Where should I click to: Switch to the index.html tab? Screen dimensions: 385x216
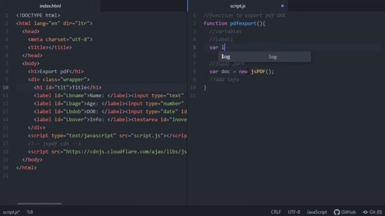pyautogui.click(x=50, y=5)
